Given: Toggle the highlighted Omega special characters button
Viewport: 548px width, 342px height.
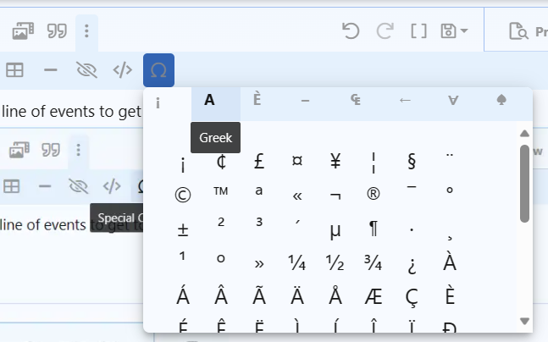Looking at the screenshot, I should (x=158, y=69).
